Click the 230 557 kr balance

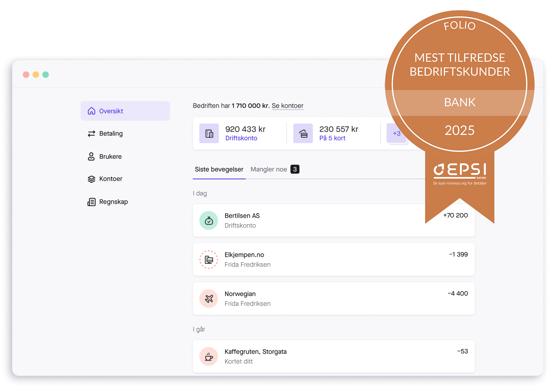pos(339,129)
